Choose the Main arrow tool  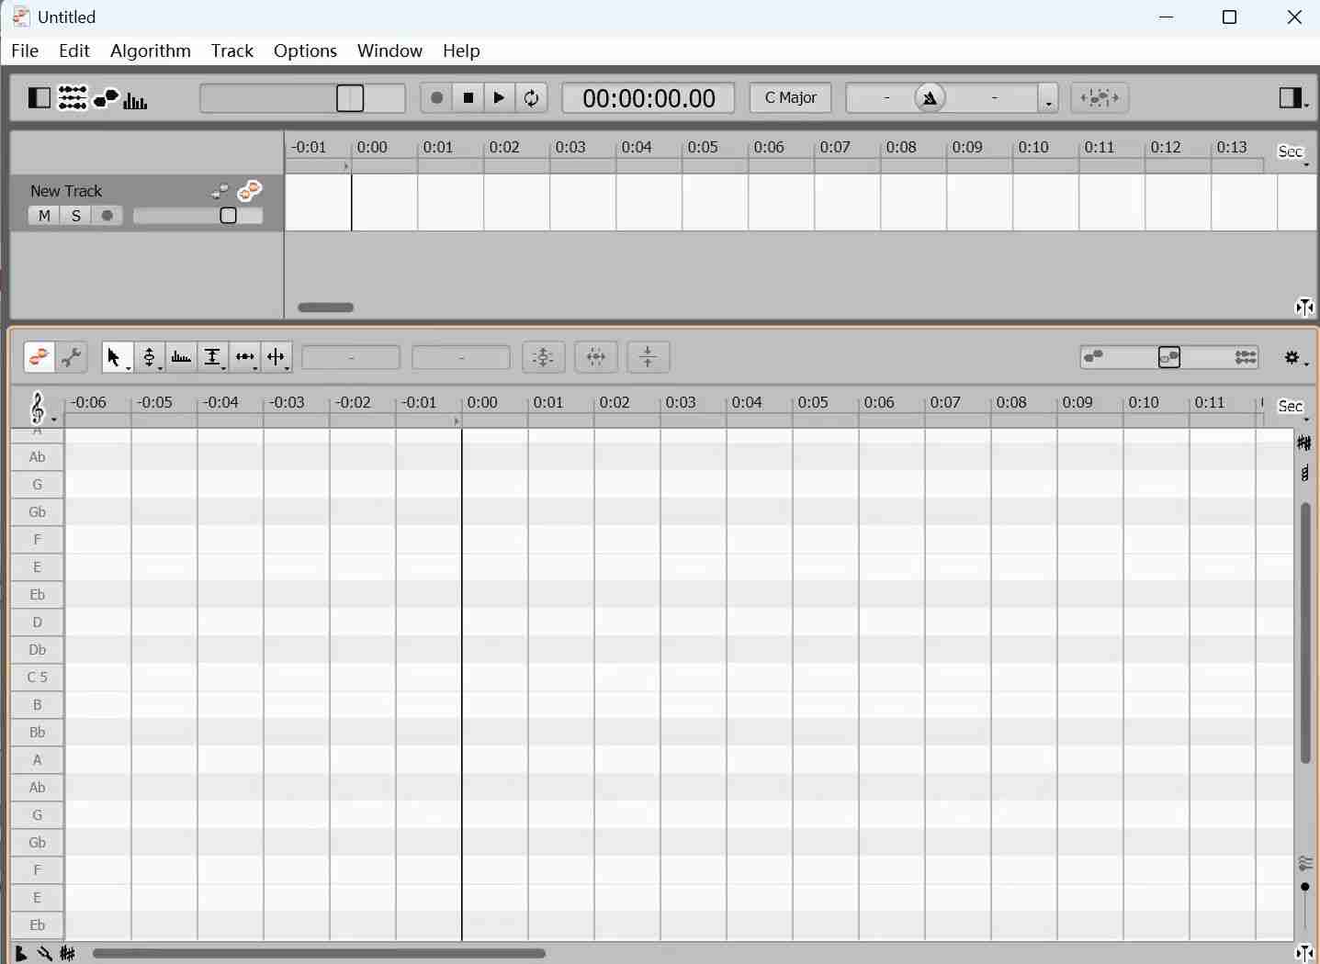[x=115, y=357]
